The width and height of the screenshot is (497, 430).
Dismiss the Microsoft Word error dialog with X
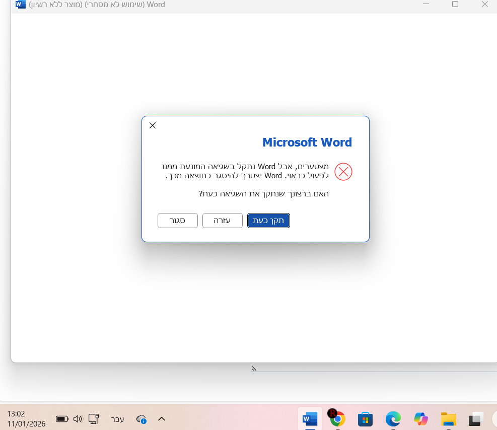coord(153,125)
